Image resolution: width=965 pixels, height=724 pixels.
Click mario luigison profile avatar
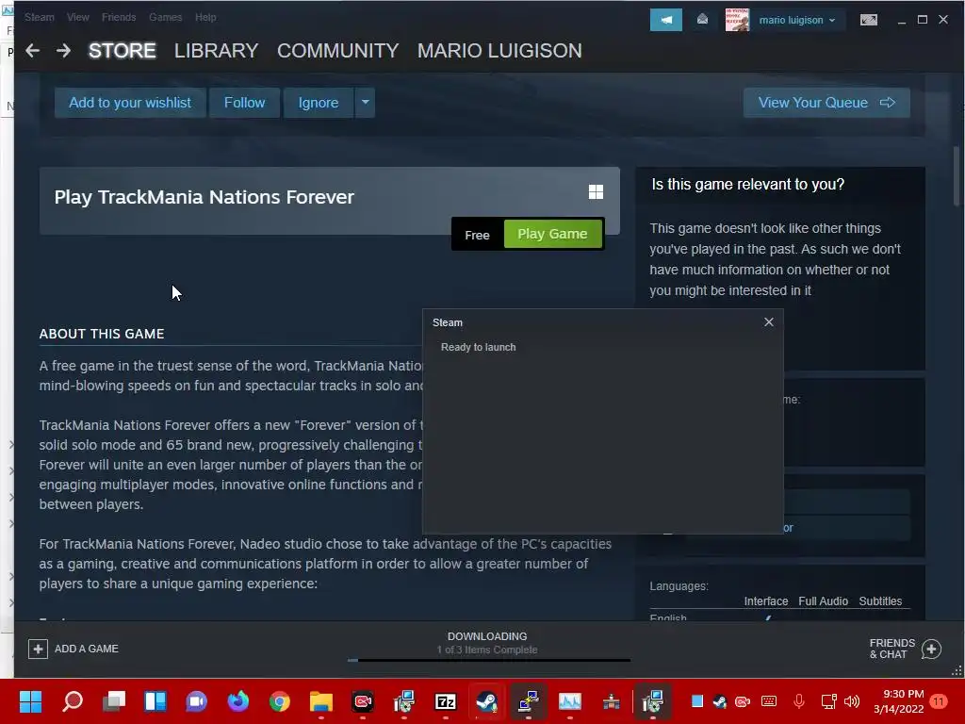coord(737,20)
